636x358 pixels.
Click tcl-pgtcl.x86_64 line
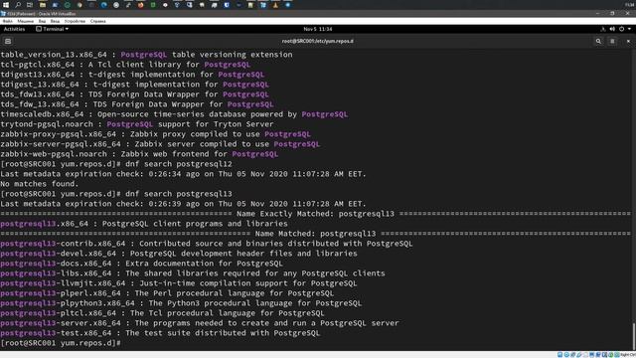coord(125,65)
